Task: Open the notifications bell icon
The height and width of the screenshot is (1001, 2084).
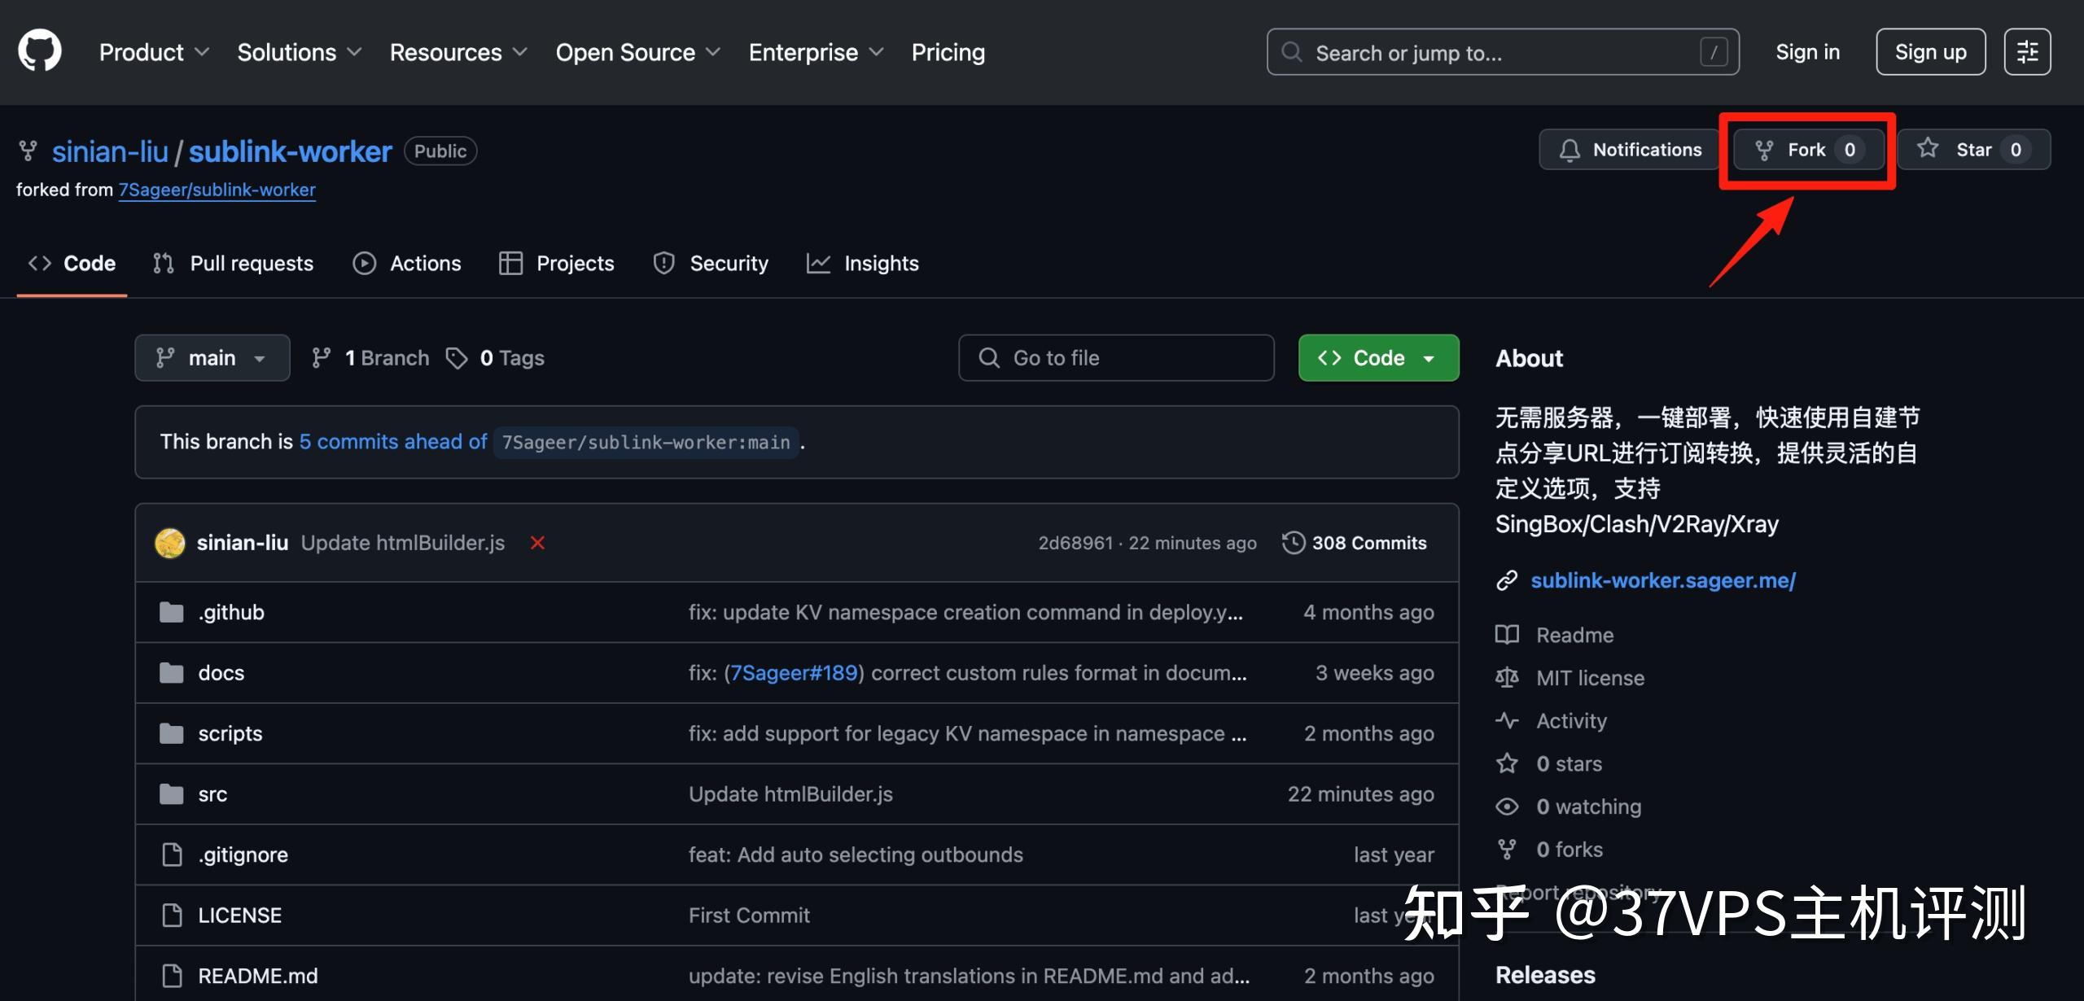Action: coord(1570,150)
